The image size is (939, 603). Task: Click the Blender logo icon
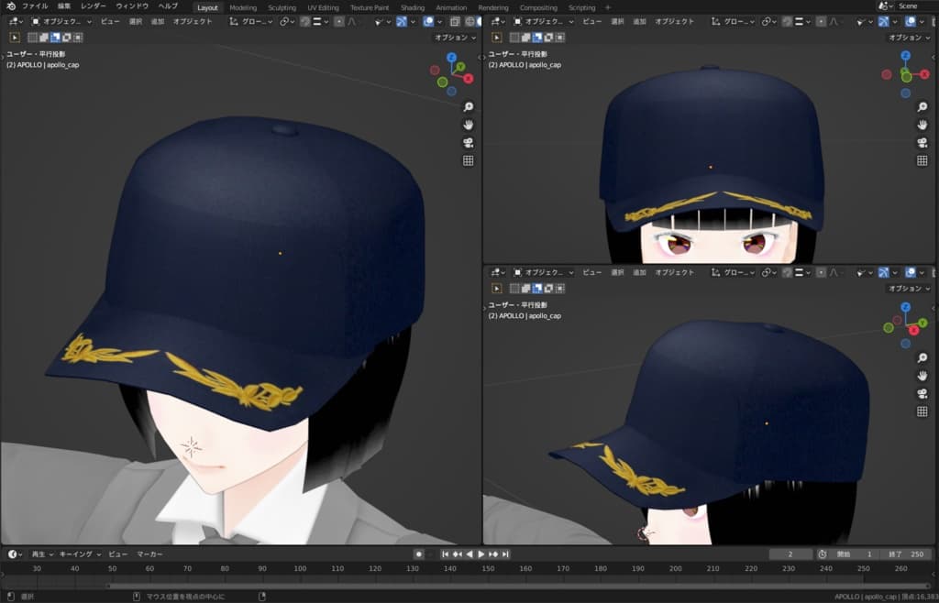[10, 6]
